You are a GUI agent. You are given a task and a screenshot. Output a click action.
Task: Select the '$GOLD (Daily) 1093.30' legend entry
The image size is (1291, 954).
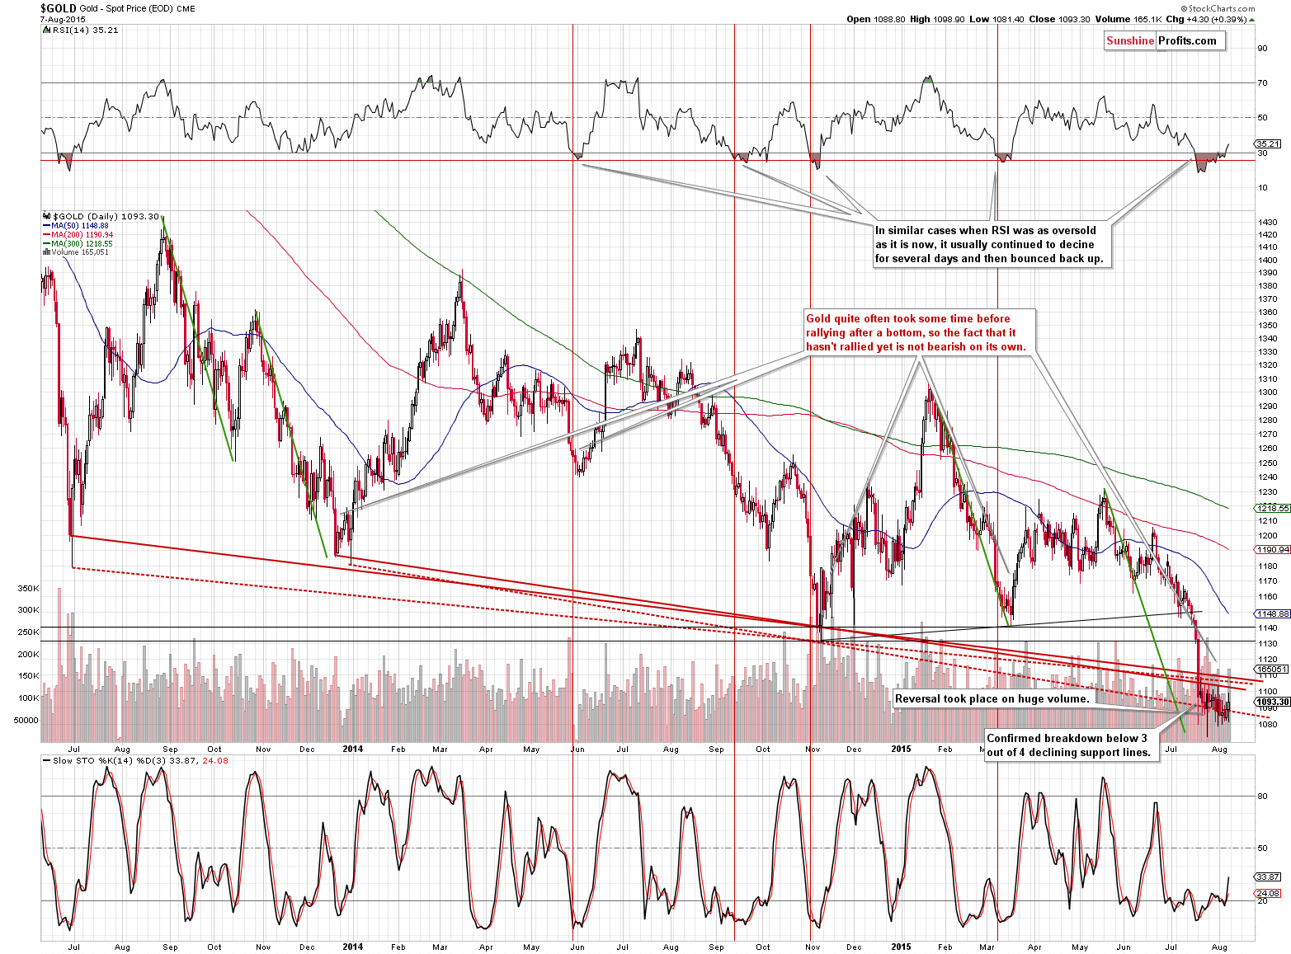101,216
